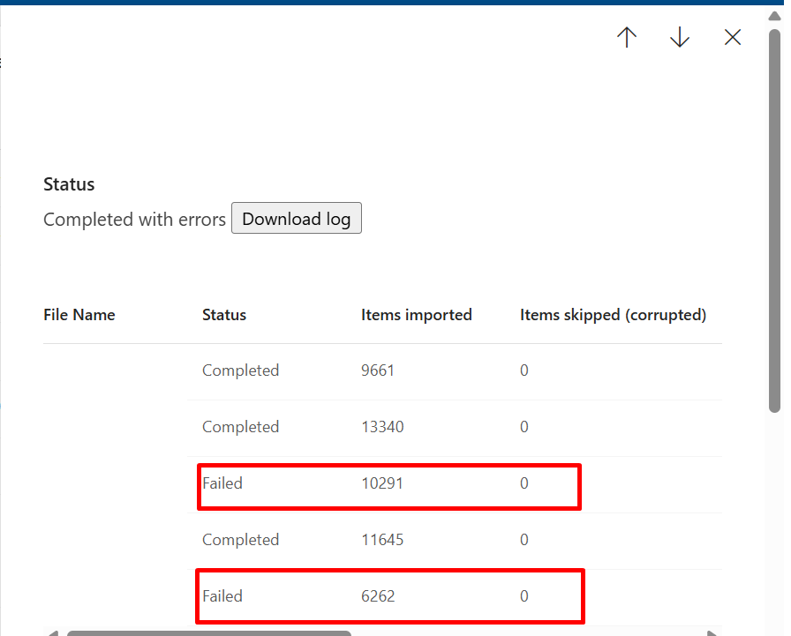The image size is (791, 636).
Task: Select the Completed status in 9661 row
Action: click(x=241, y=370)
